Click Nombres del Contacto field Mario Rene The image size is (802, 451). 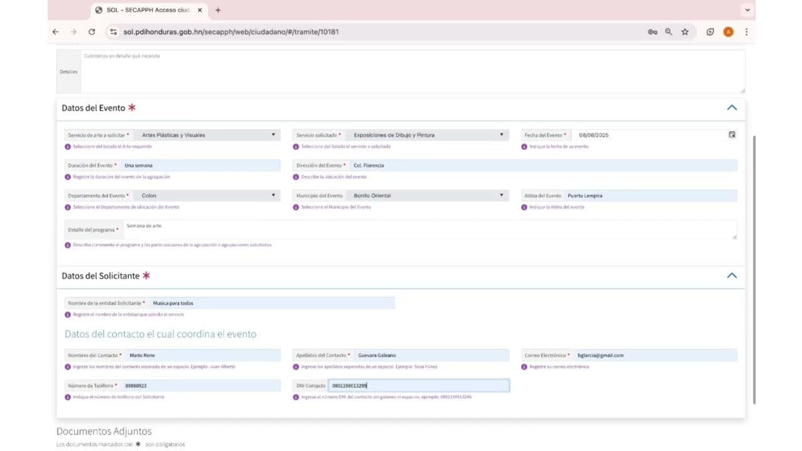pyautogui.click(x=203, y=355)
